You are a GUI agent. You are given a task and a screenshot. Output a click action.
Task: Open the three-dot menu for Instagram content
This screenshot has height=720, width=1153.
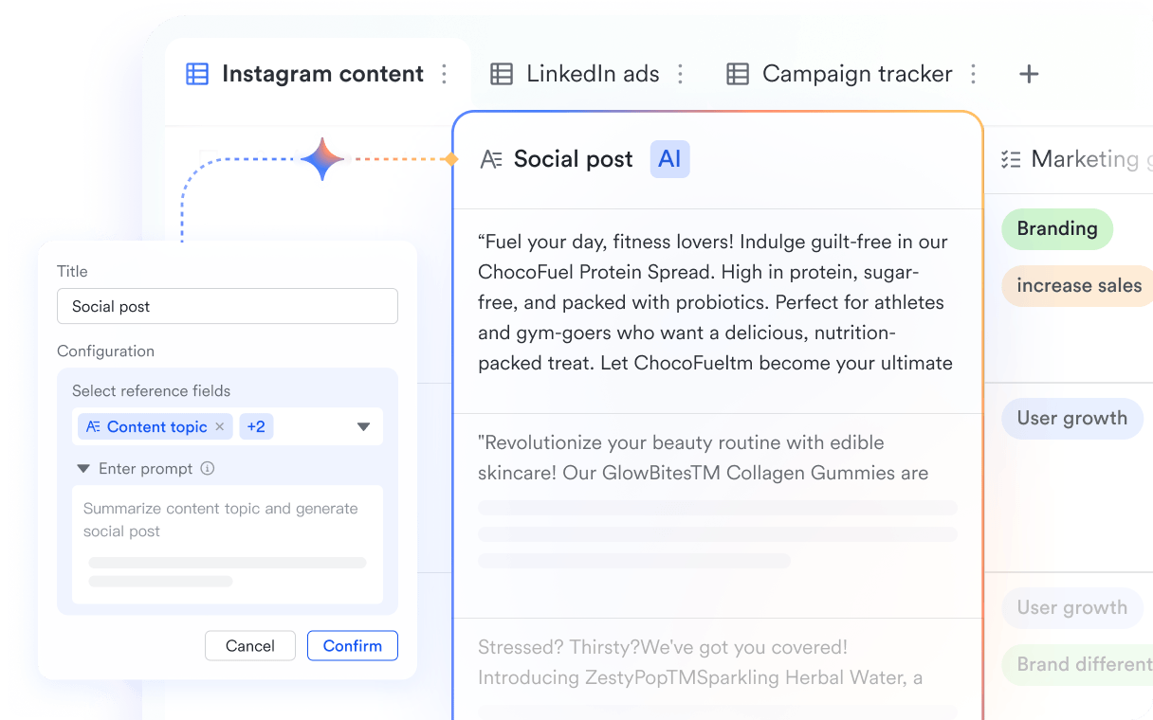[444, 74]
